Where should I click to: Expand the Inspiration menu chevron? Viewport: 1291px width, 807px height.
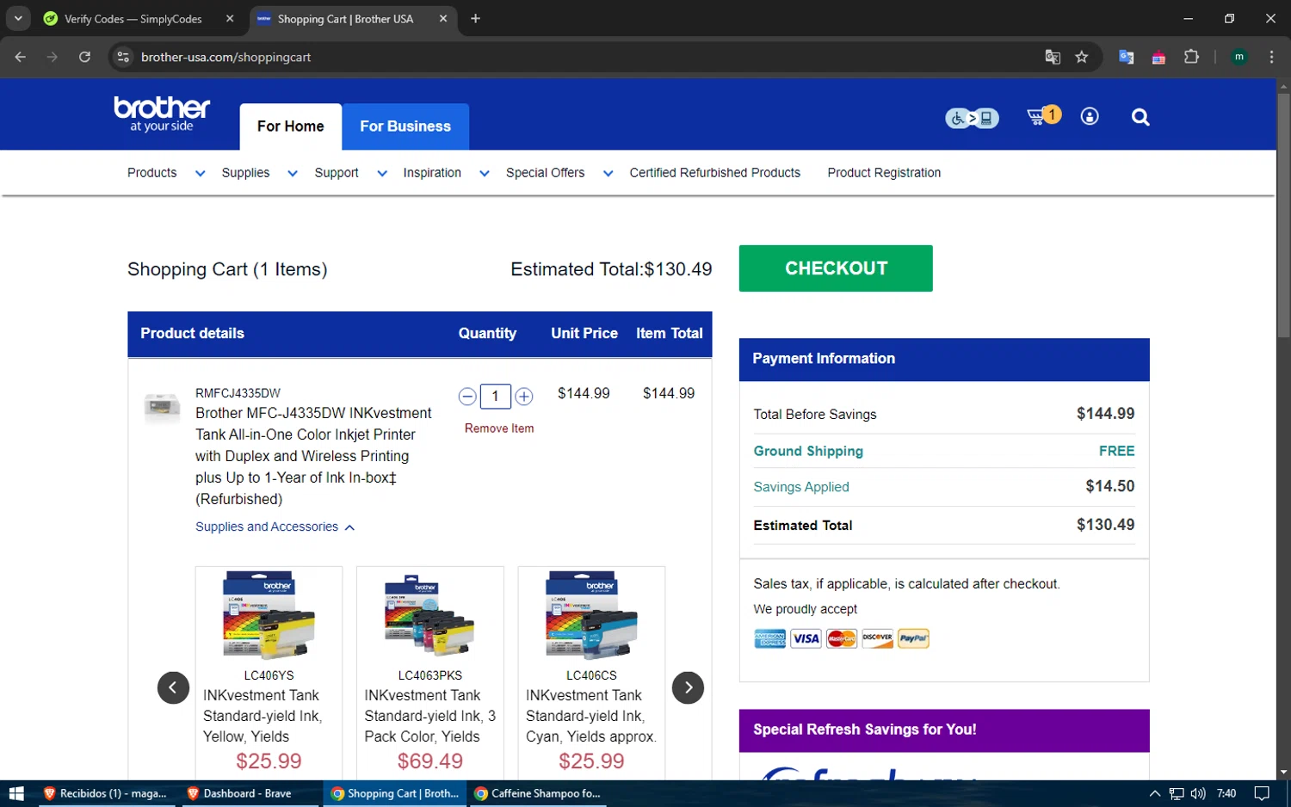485,173
